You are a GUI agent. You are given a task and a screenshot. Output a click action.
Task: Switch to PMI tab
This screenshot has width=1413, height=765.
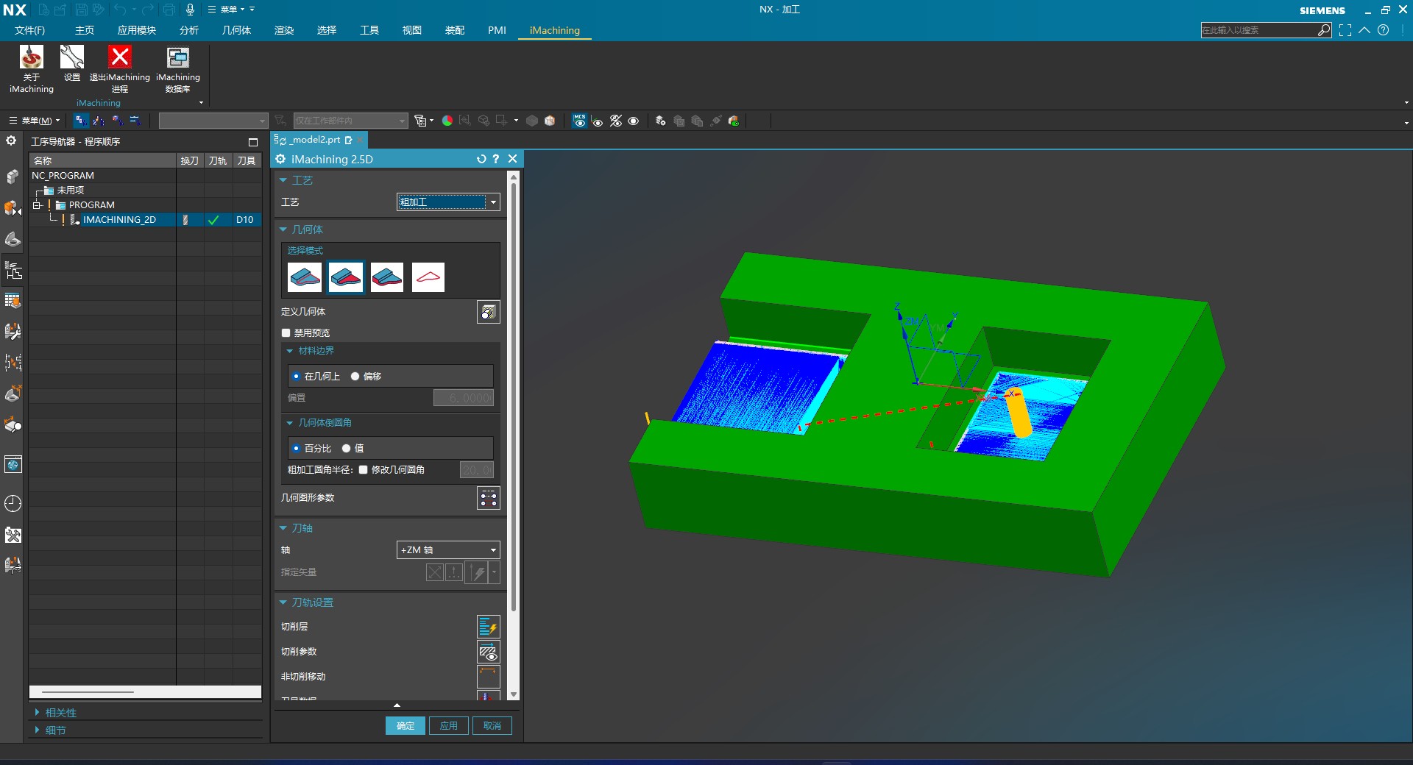click(x=497, y=30)
